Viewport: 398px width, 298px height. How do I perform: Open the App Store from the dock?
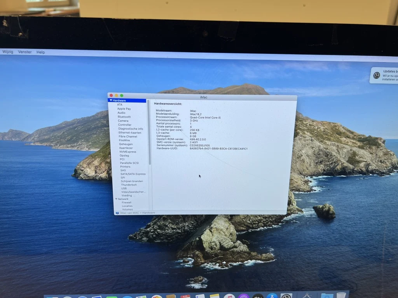click(272, 296)
